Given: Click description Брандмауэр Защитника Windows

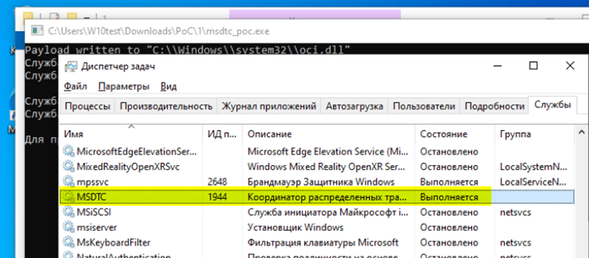Looking at the screenshot, I should tap(321, 182).
